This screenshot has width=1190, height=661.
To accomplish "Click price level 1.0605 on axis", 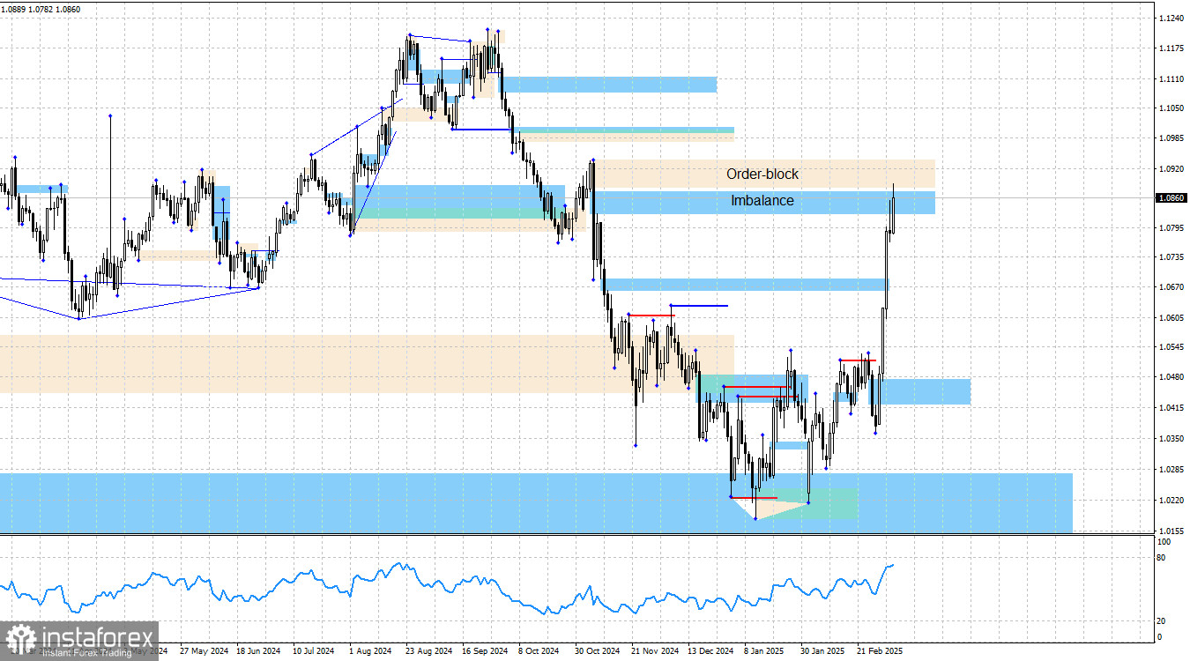I will coord(1170,318).
